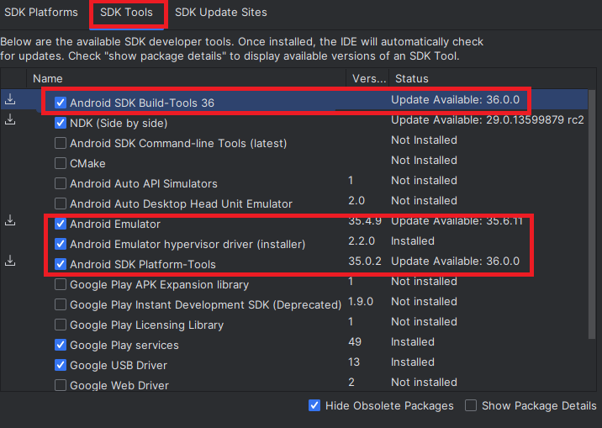
Task: Uncheck Android SDK Build-Tools 36 checkbox
Action: click(x=61, y=103)
